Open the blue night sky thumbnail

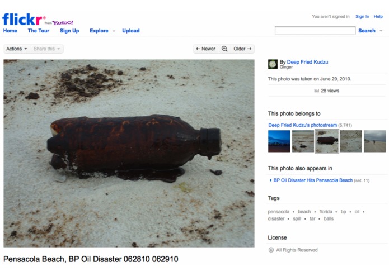click(x=279, y=141)
